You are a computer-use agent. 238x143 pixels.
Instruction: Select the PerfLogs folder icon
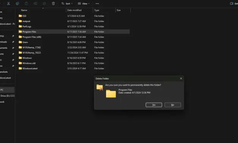[x=20, y=26]
